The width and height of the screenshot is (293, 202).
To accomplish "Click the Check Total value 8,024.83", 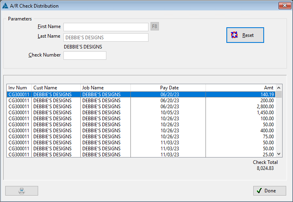I will 265,168.
